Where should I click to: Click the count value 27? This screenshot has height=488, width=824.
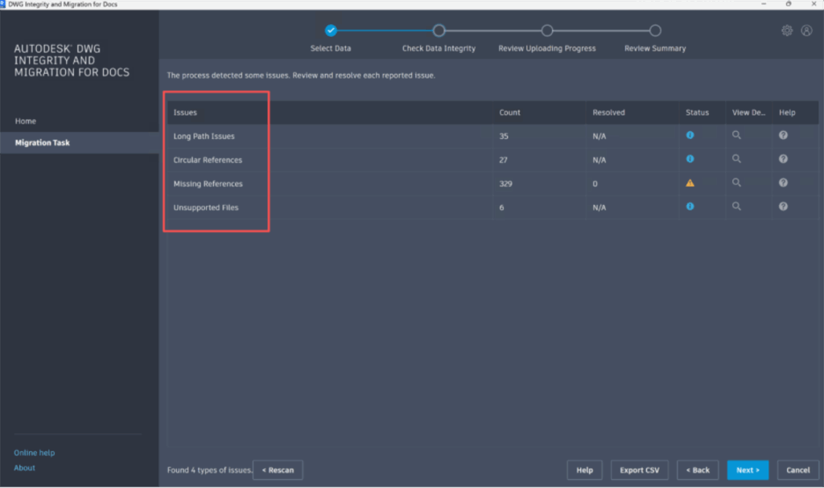503,160
